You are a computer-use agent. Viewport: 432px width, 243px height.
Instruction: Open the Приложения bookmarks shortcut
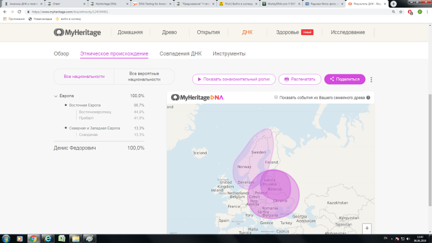coord(14,19)
